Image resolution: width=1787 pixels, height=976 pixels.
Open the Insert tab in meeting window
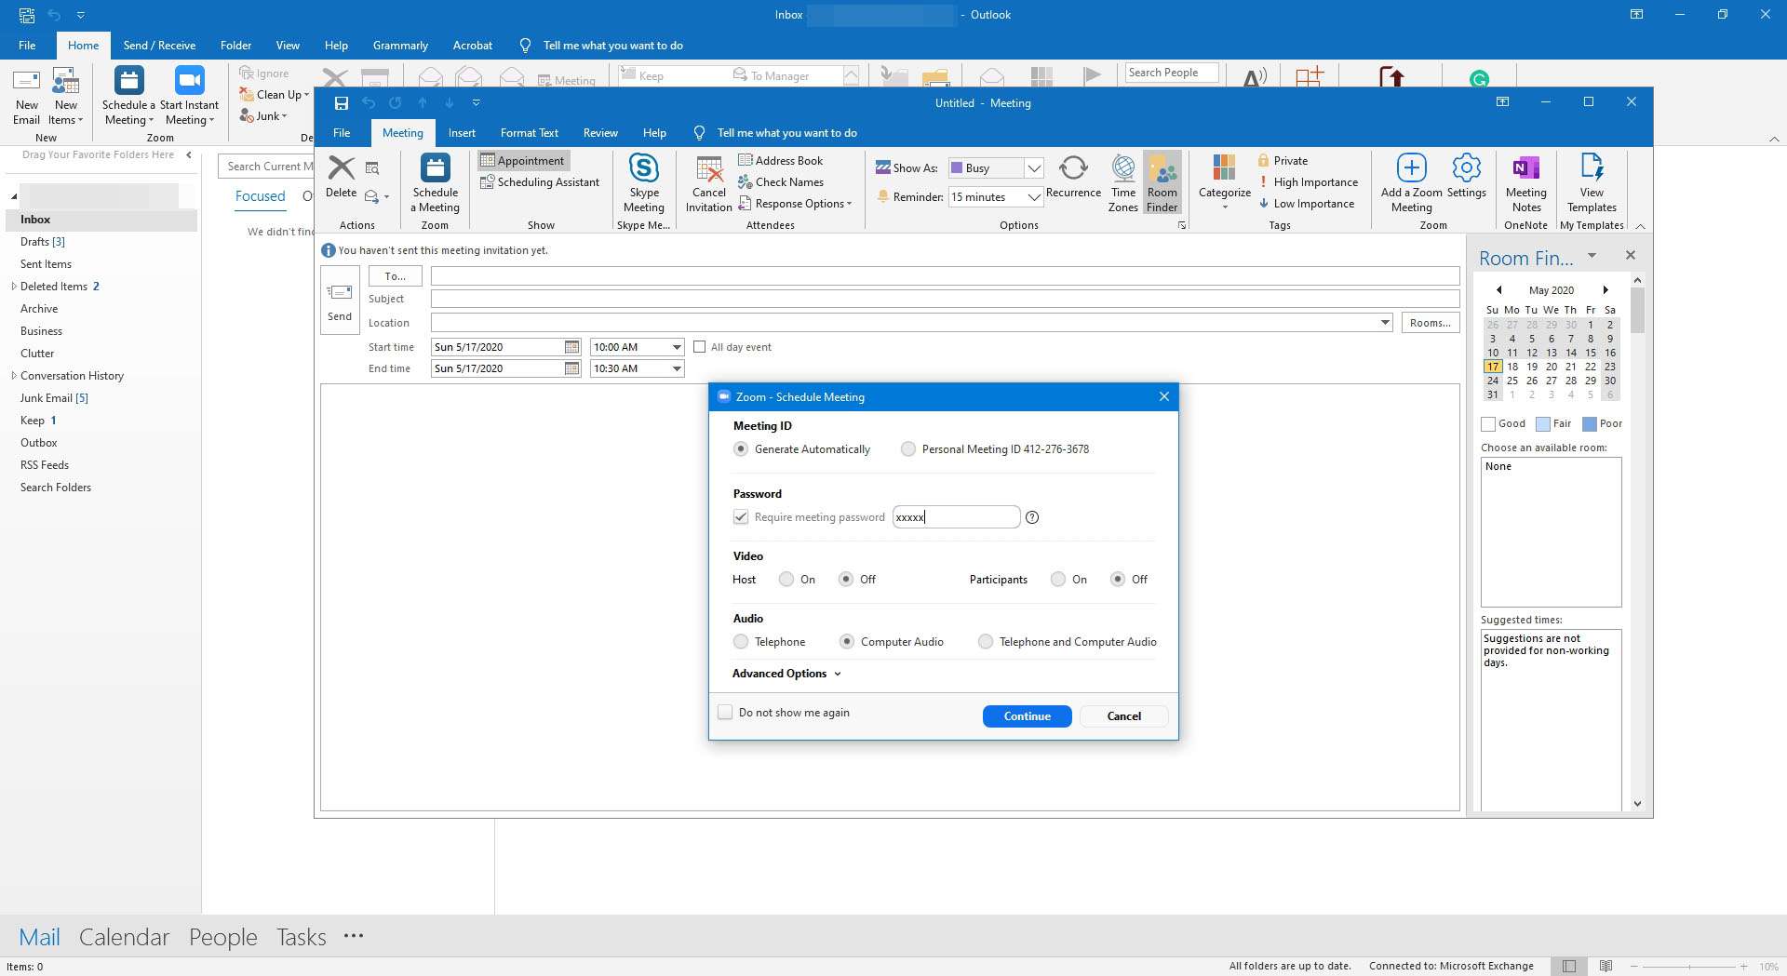coord(462,132)
